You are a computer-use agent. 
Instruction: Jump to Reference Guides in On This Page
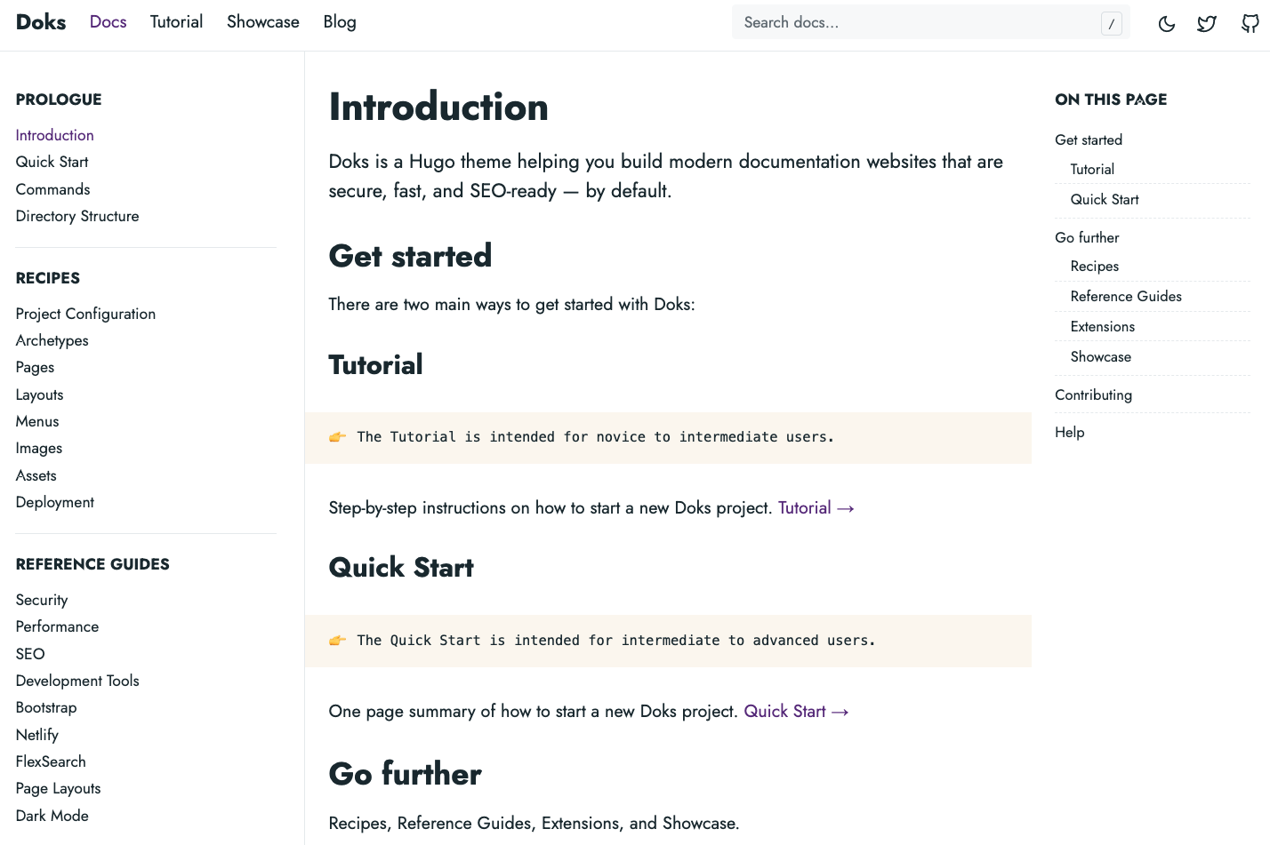click(x=1126, y=296)
